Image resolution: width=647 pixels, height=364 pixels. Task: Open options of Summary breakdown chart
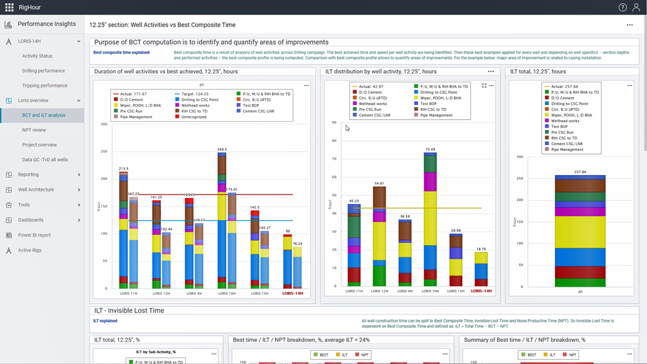[630, 354]
